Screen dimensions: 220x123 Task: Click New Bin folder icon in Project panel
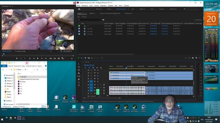(x=193, y=58)
